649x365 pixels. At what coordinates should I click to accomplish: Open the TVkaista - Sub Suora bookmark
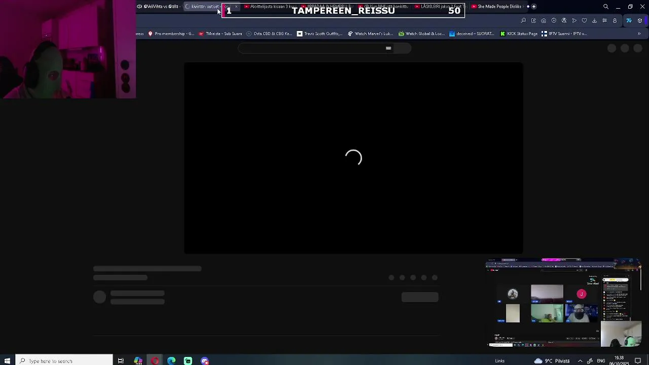point(221,34)
